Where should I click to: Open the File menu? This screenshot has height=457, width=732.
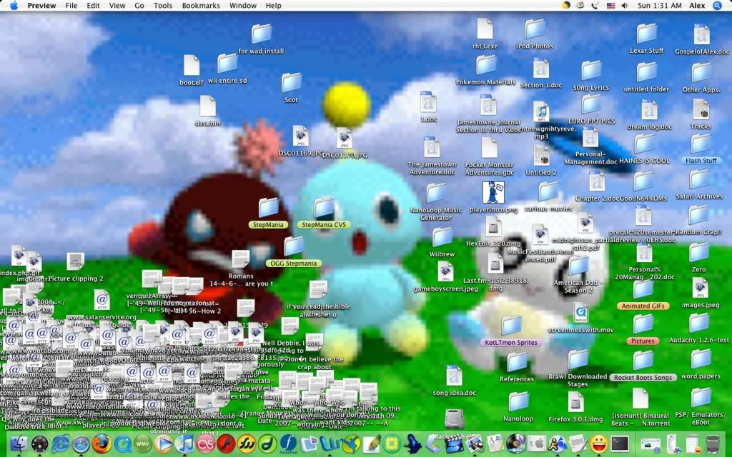(x=71, y=6)
